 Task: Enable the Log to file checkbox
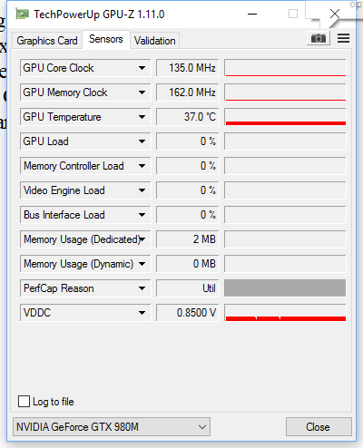24,402
